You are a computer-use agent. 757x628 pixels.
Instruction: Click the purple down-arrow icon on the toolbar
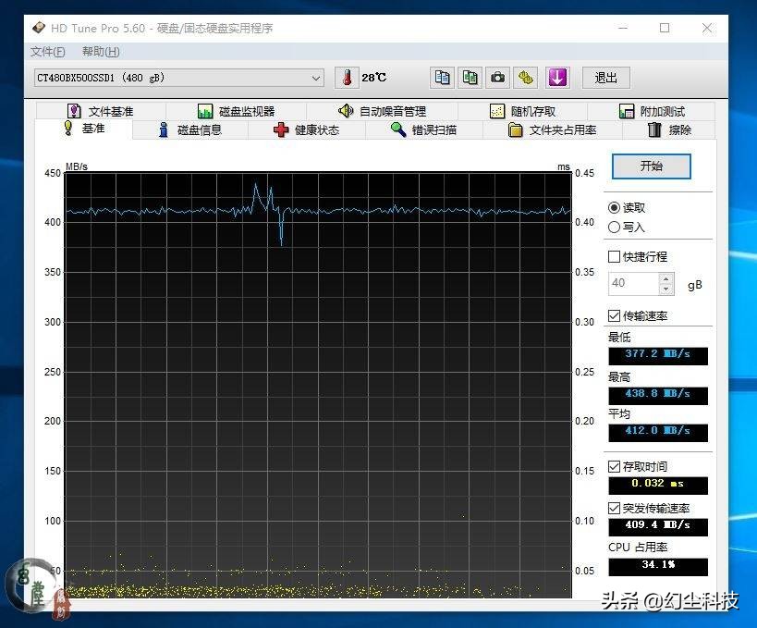pyautogui.click(x=556, y=78)
